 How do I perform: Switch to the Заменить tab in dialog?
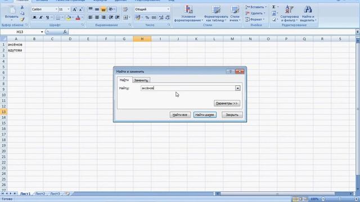click(x=141, y=80)
